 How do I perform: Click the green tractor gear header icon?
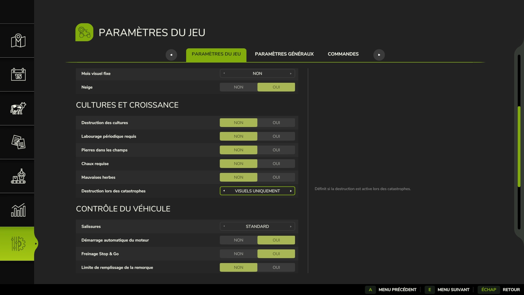(x=84, y=32)
